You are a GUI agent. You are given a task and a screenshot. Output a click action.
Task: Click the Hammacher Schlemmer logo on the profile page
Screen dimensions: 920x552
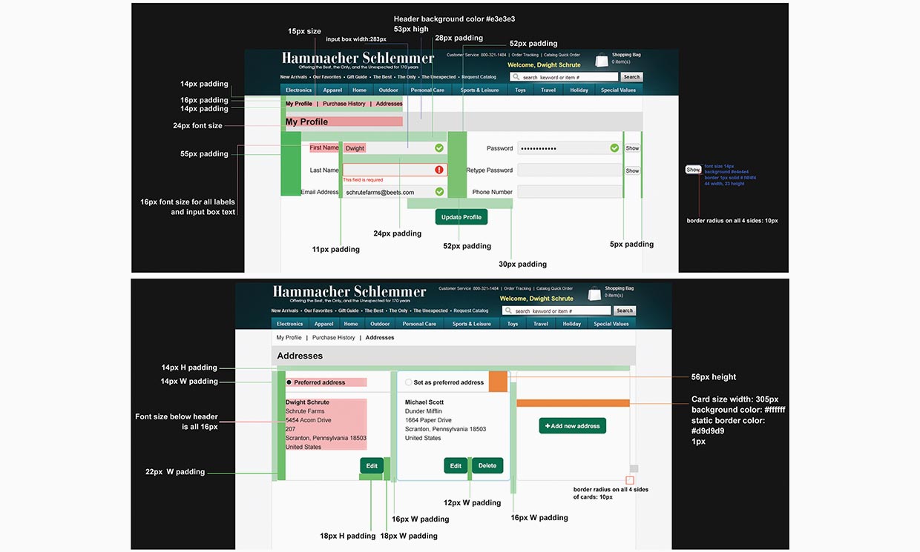(x=357, y=59)
